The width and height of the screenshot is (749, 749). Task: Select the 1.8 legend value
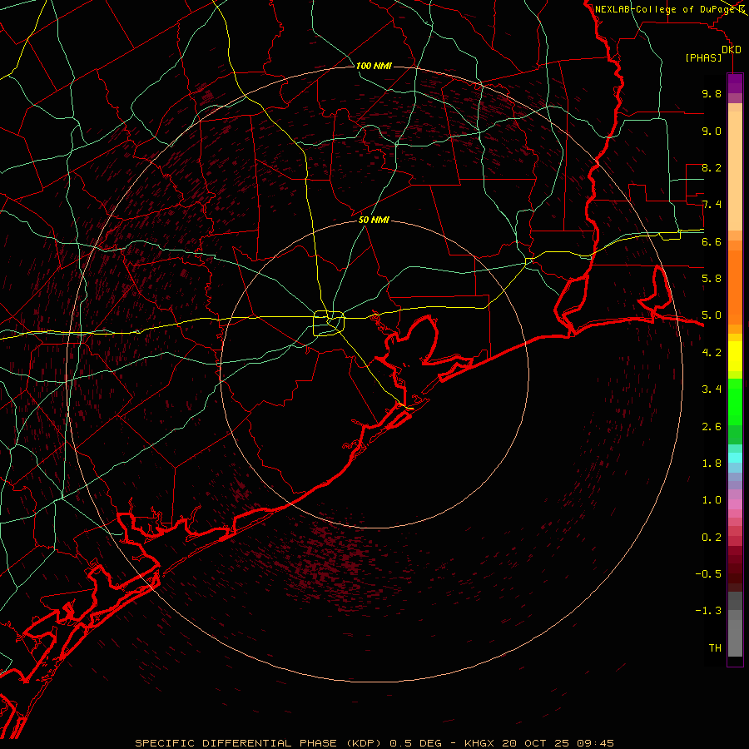(x=712, y=464)
